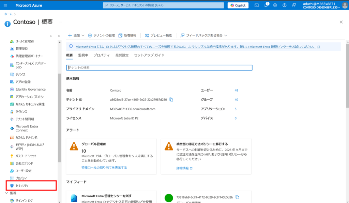Screen dimensions: 349x203
Task: Open the hamburger portal menu
Action: click(x=5, y=5)
